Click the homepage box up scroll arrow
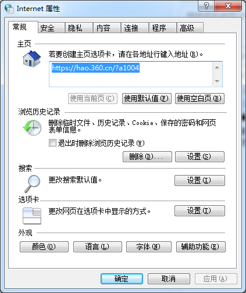 [217, 67]
